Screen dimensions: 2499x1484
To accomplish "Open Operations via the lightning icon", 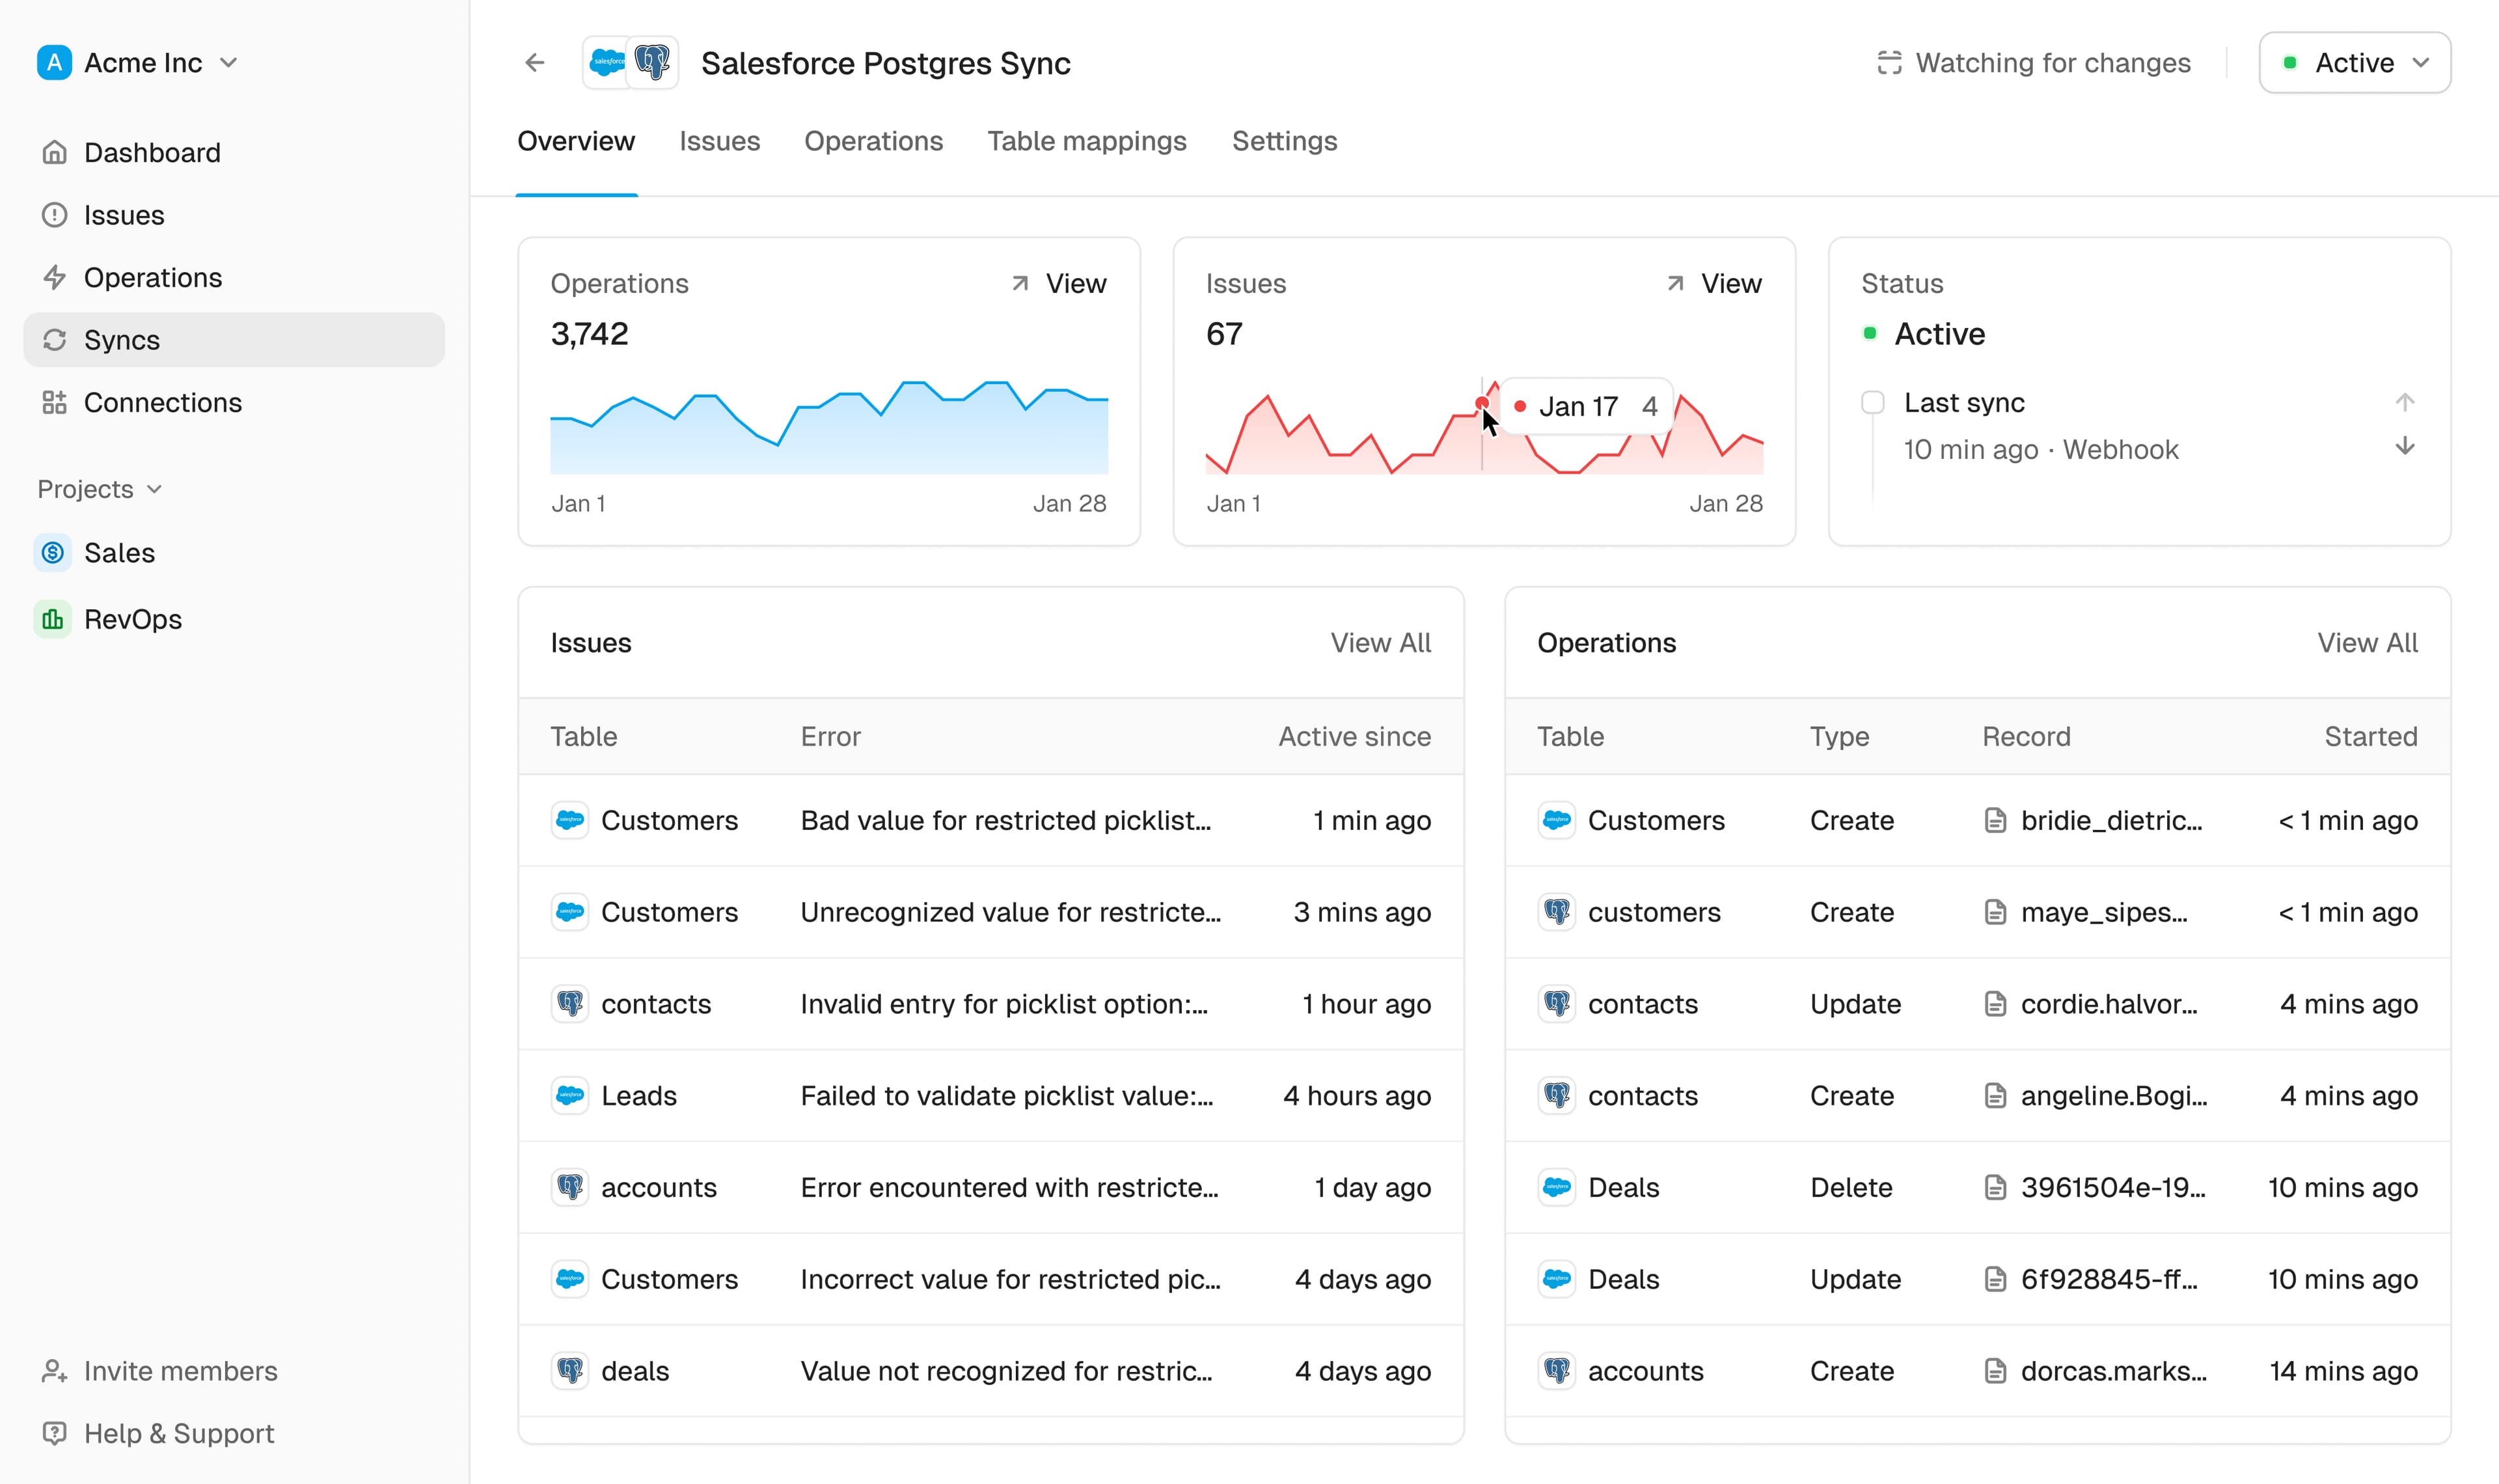I will pyautogui.click(x=55, y=277).
